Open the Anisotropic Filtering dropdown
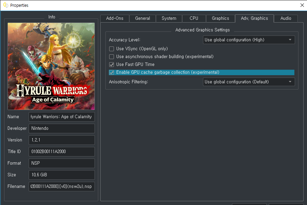This screenshot has width=307, height=205. 249,82
